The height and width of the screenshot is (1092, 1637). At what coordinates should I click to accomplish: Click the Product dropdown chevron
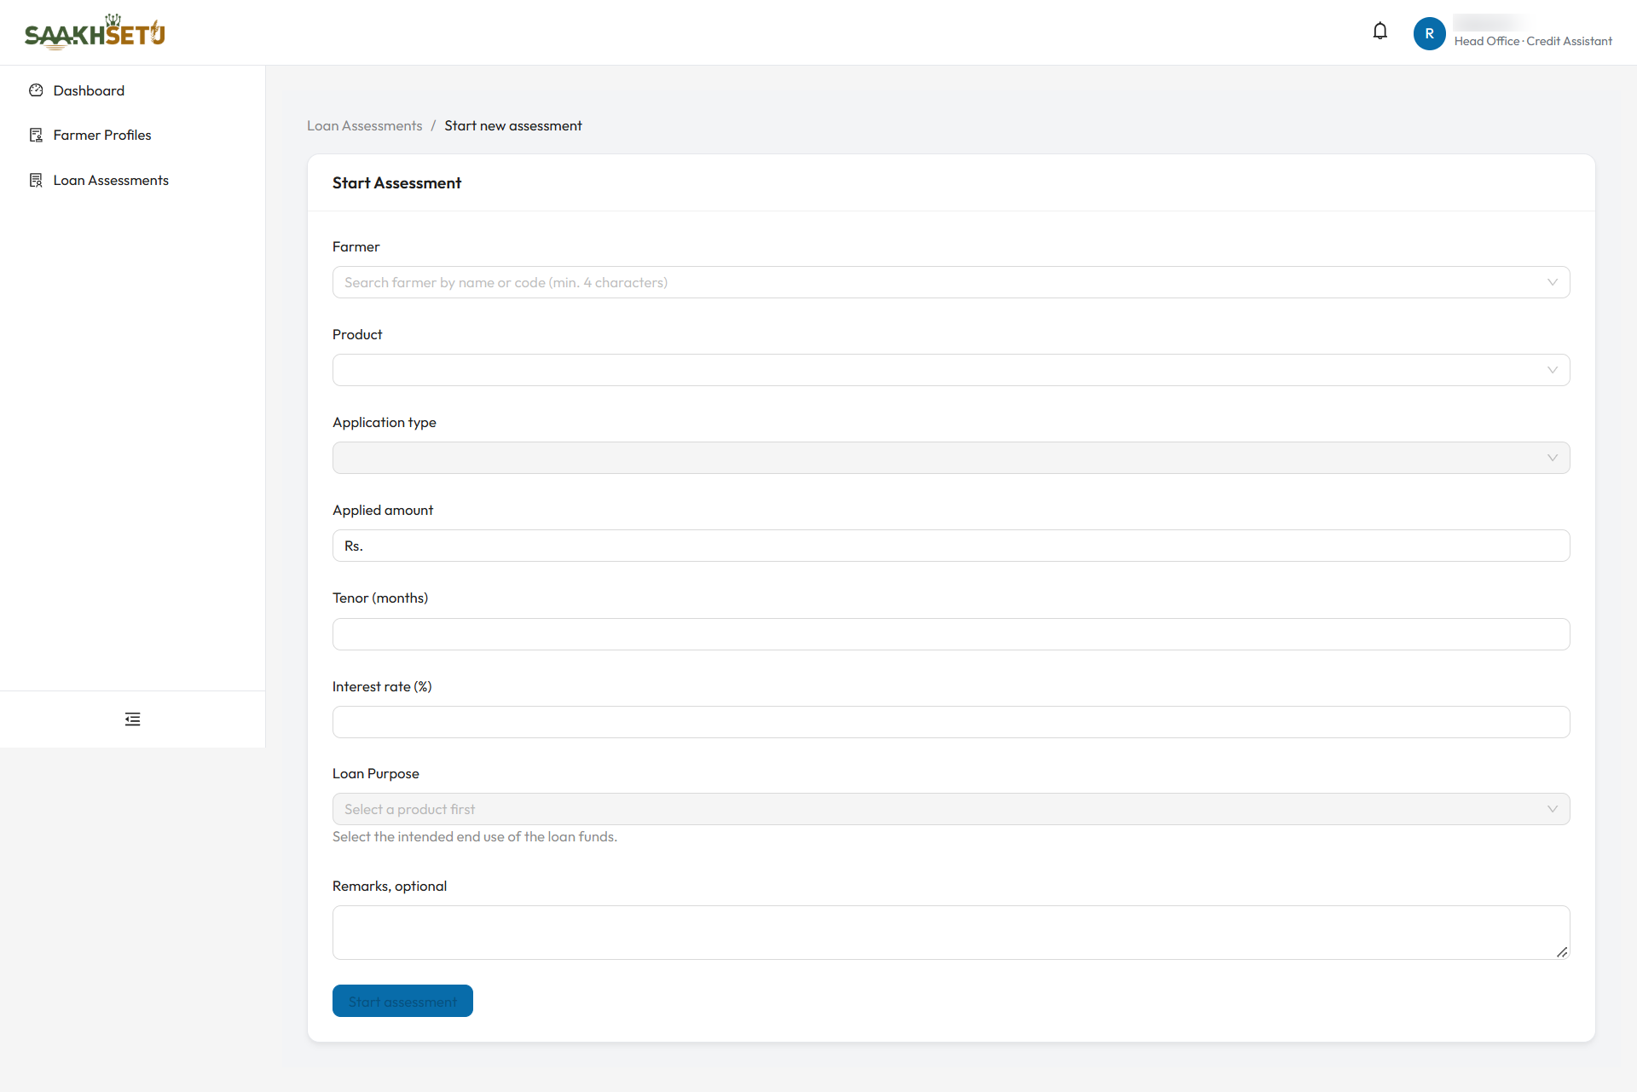[1553, 370]
